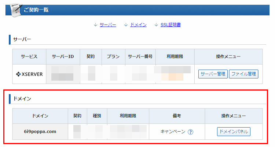Click the サーバー番号 column header
275x147 pixels.
(x=140, y=56)
